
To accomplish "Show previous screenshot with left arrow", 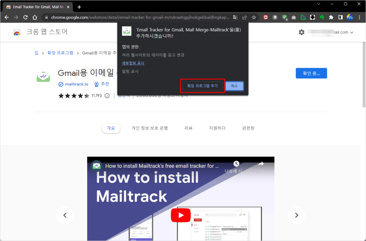I will coord(65,215).
